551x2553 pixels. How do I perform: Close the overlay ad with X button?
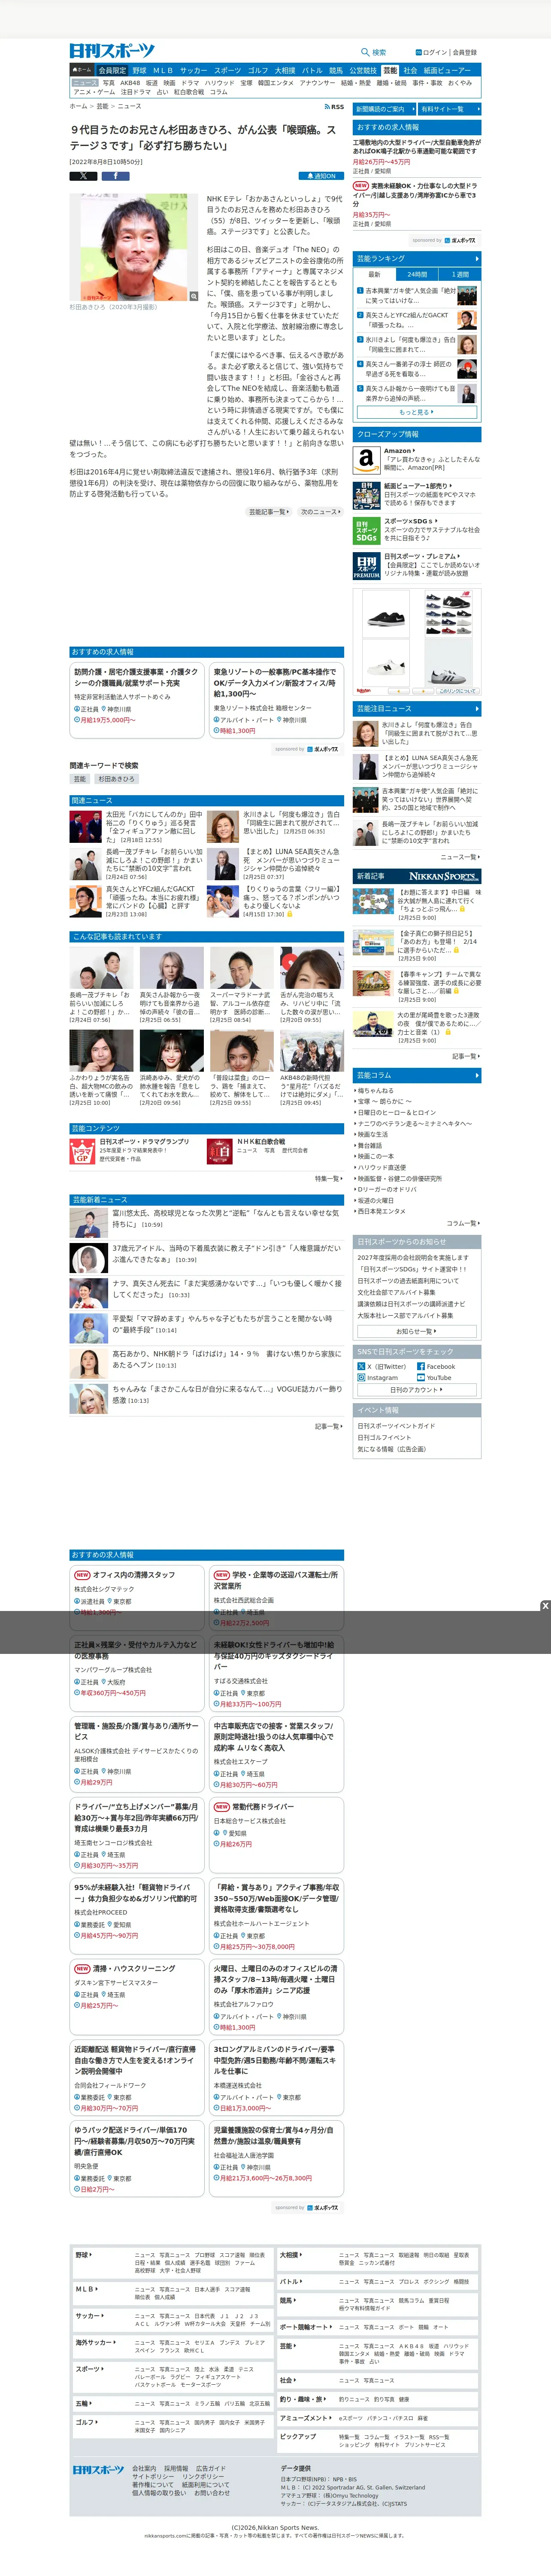pos(545,1605)
